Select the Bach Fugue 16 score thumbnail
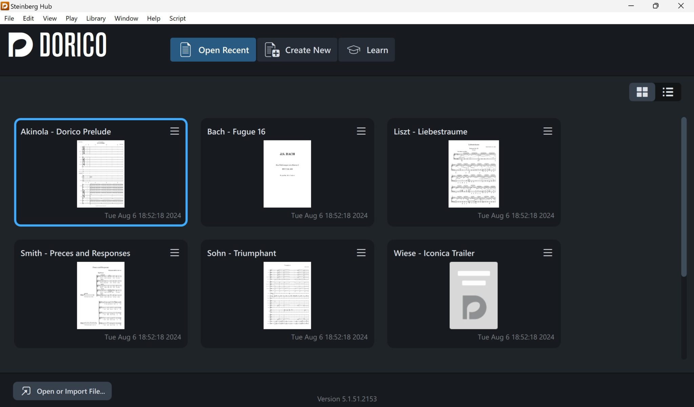This screenshot has height=407, width=694. tap(287, 174)
